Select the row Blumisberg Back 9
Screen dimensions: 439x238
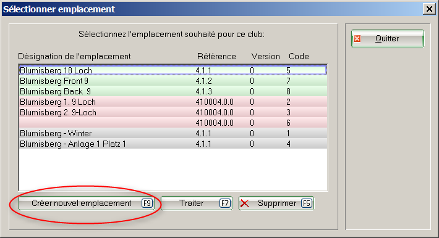point(173,91)
